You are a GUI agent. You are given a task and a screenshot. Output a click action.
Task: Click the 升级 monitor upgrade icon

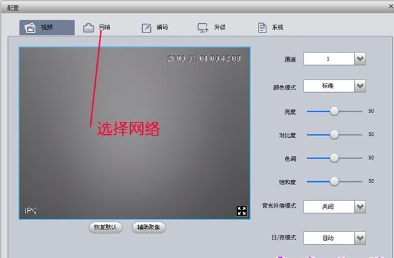pyautogui.click(x=203, y=28)
